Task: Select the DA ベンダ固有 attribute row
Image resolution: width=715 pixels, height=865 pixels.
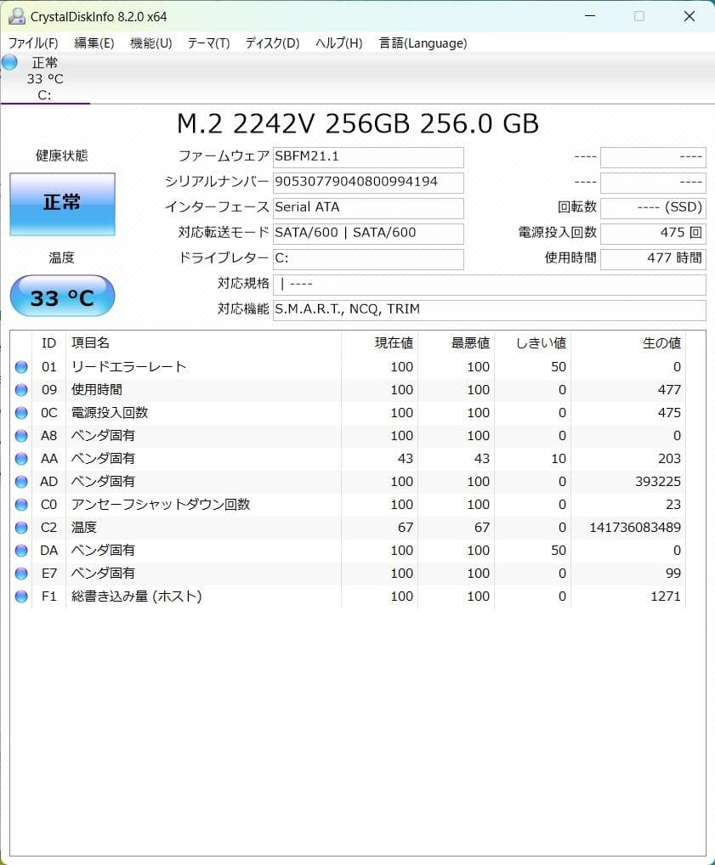Action: 170,550
